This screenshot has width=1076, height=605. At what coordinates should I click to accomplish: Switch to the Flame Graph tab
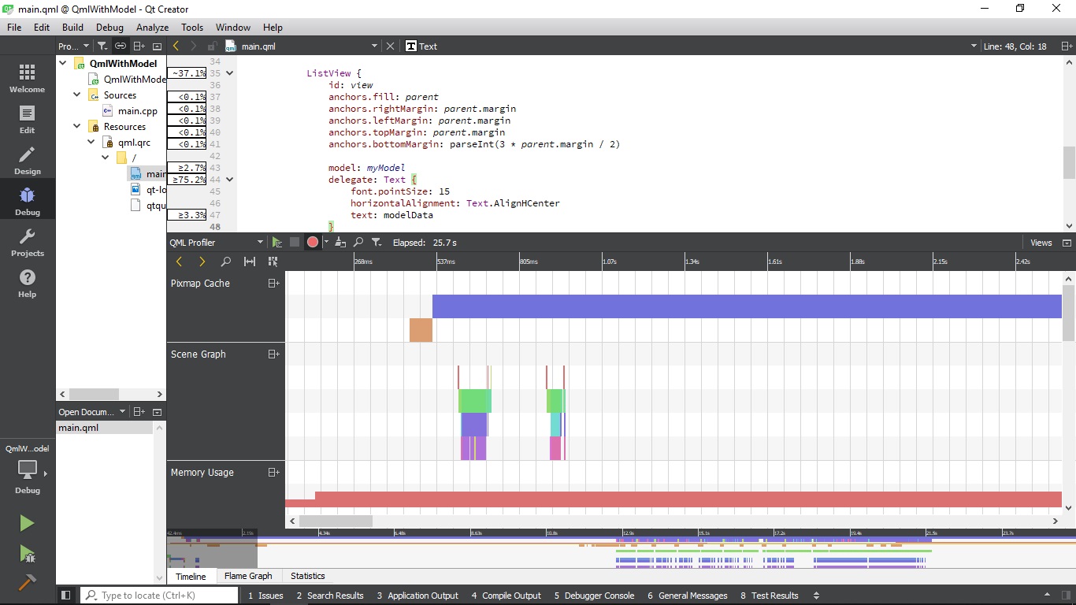(248, 576)
